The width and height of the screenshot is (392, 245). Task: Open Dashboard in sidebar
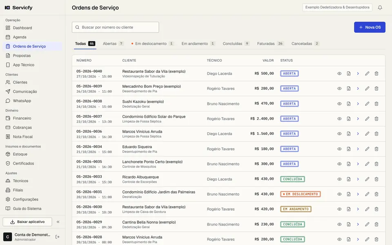[x=33, y=28]
